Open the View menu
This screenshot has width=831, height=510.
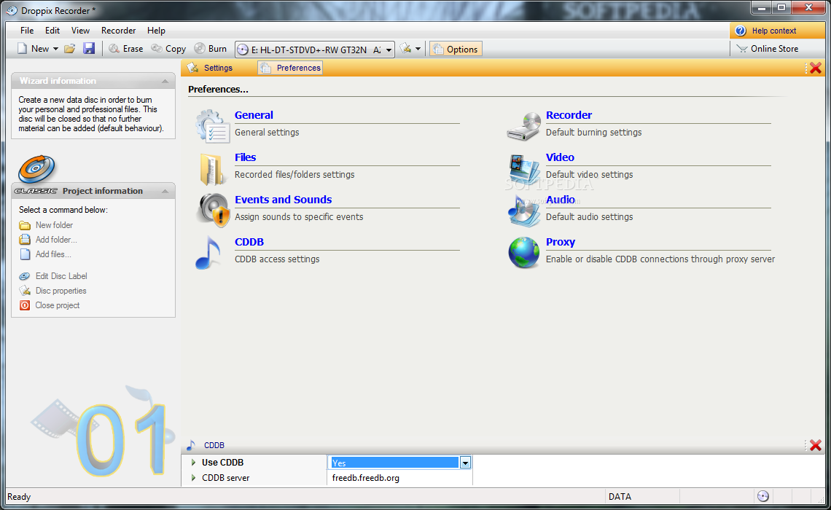81,31
